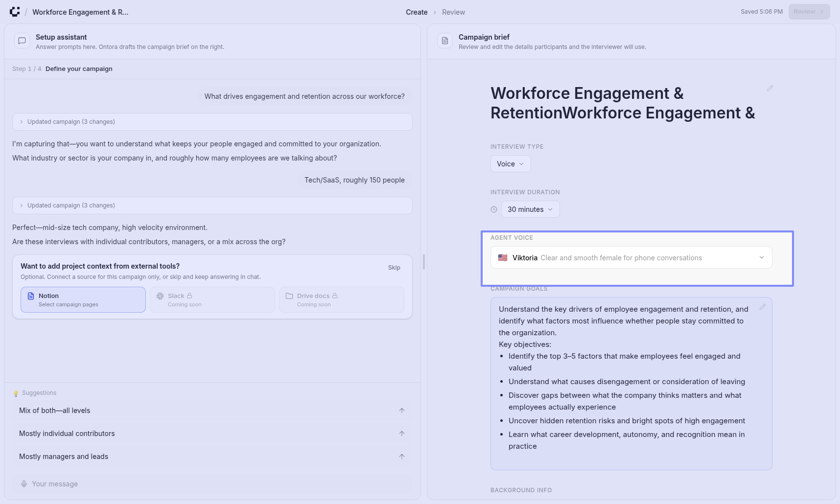Click arrow next to 'Mostly individual contributors'
The height and width of the screenshot is (504, 840).
pos(401,434)
